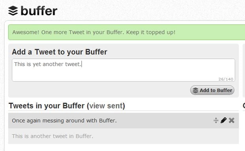Open the view sent link
The width and height of the screenshot is (245, 151).
tap(106, 106)
